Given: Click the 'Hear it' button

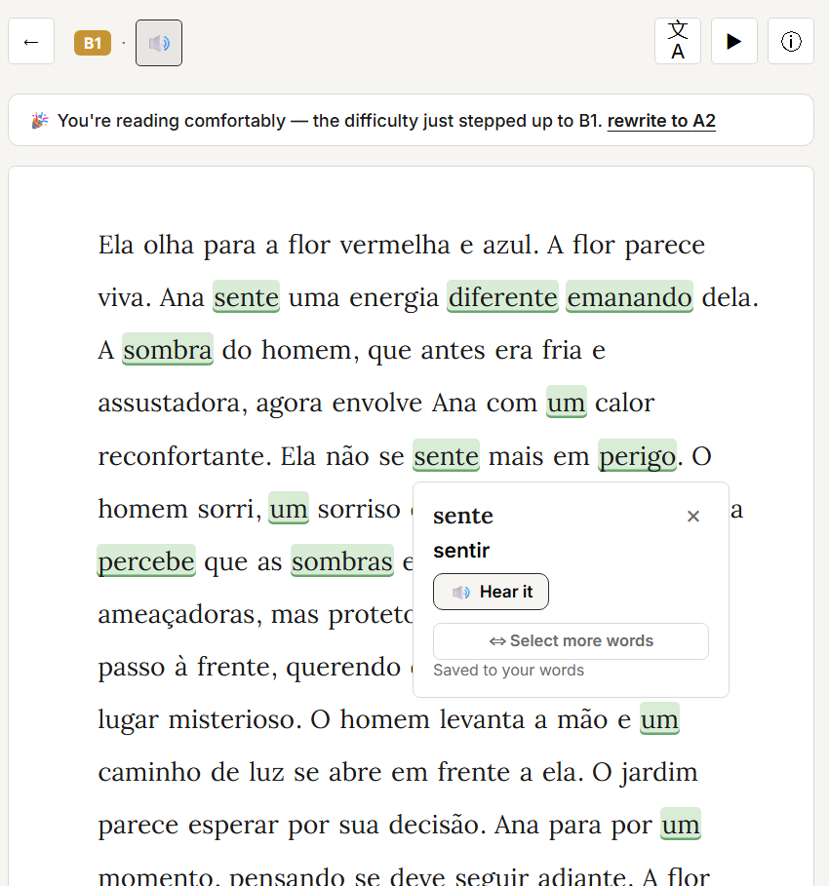Looking at the screenshot, I should pyautogui.click(x=491, y=592).
